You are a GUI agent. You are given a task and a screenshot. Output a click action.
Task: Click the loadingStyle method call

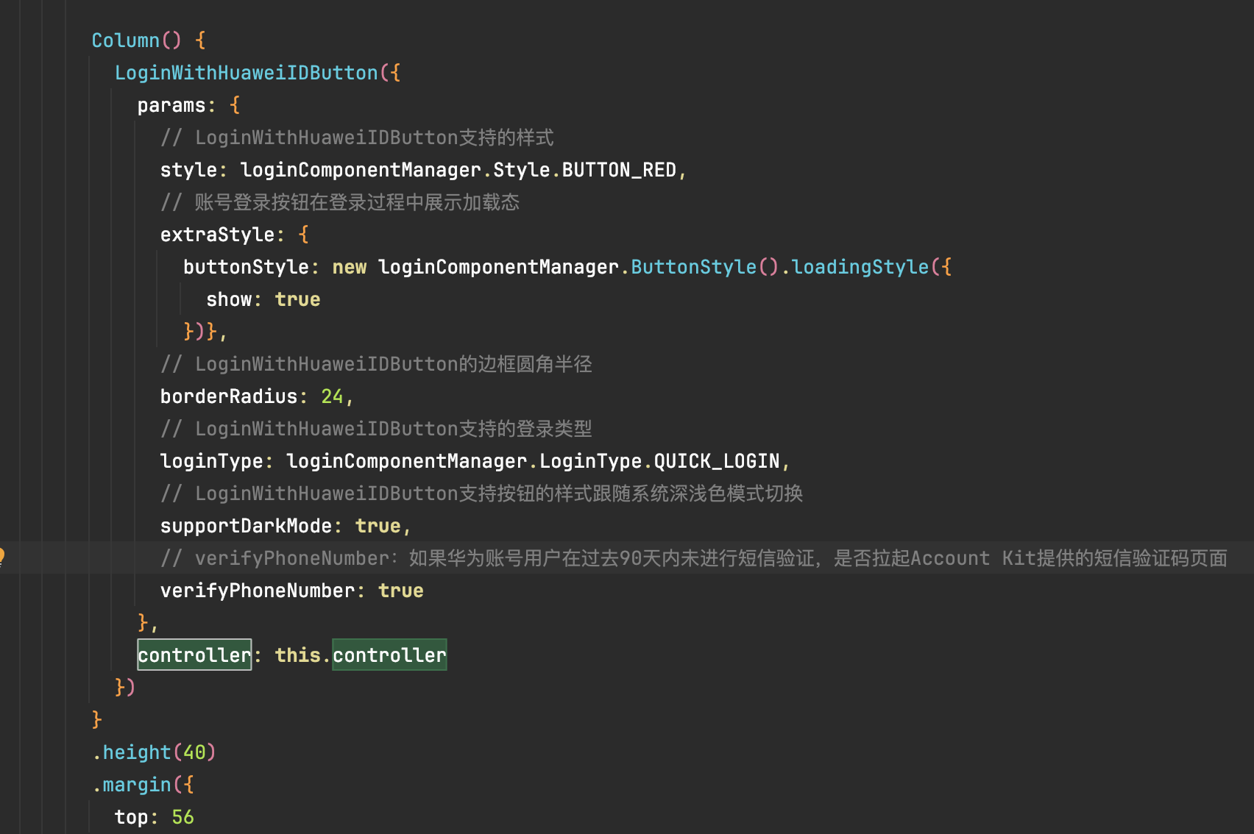coord(860,267)
